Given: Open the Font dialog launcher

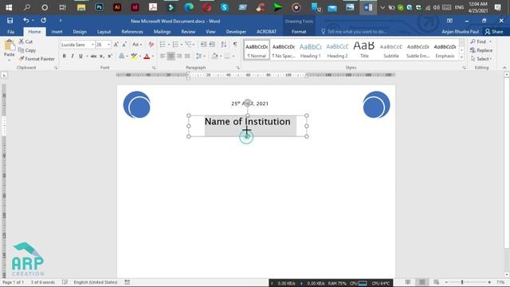Looking at the screenshot, I should 154,68.
